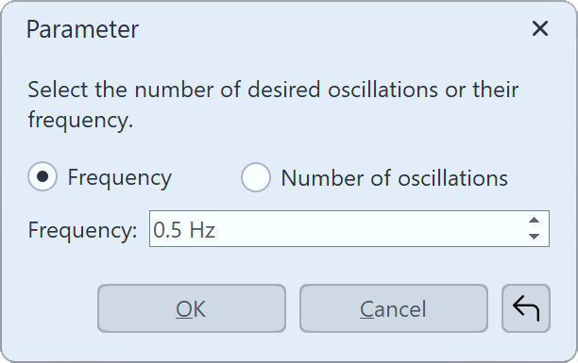Viewport: 578px width, 363px height.
Task: Choose Number of oscillations by its label
Action: click(x=394, y=178)
